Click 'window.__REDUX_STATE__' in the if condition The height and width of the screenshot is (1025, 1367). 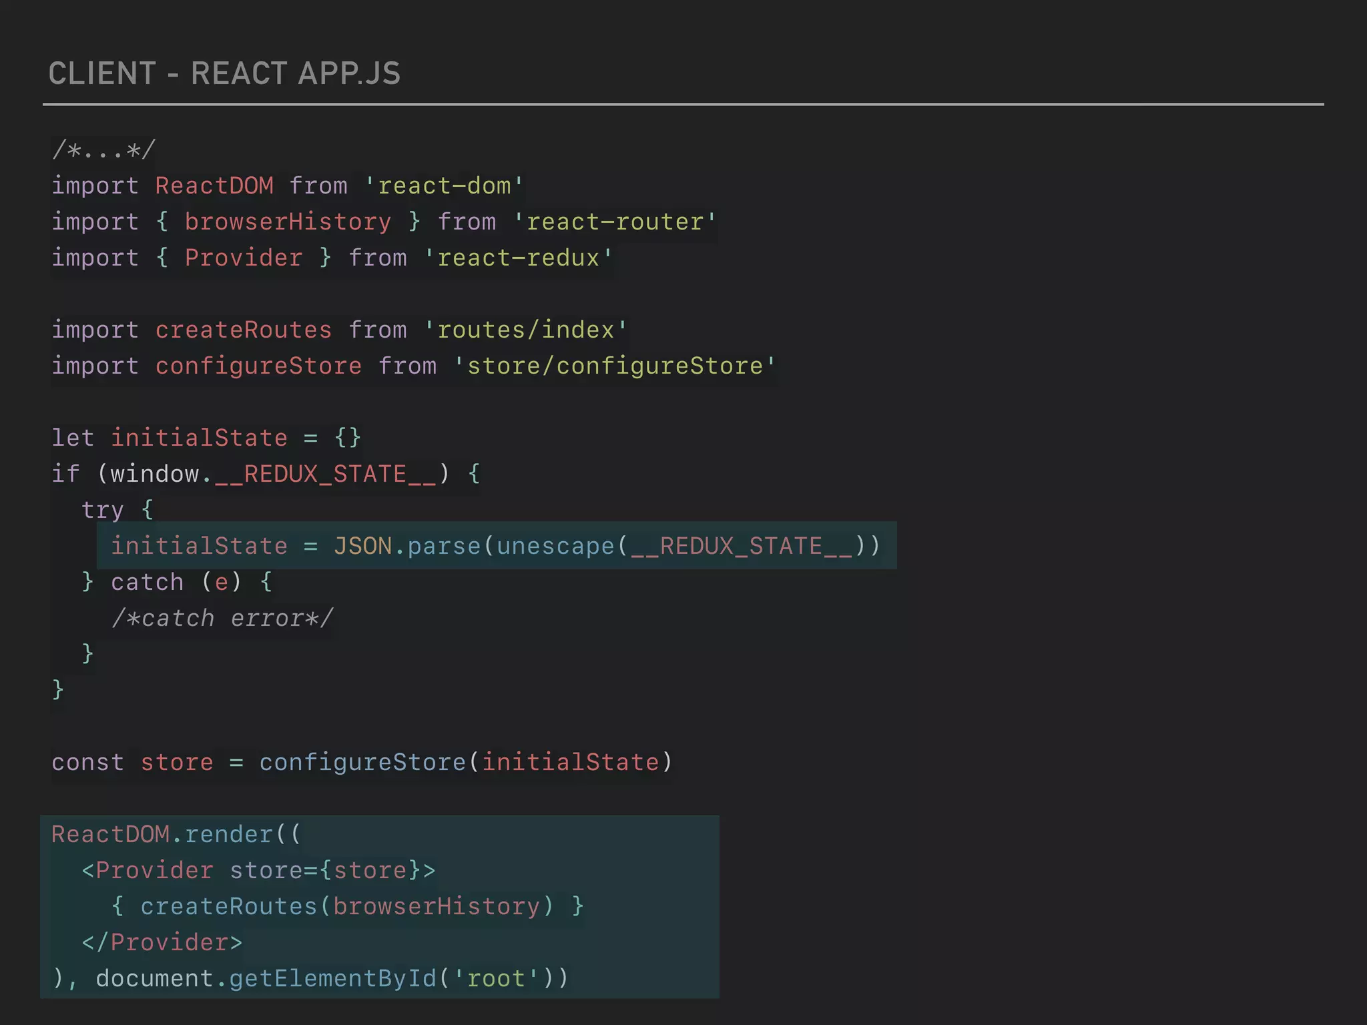click(x=273, y=474)
